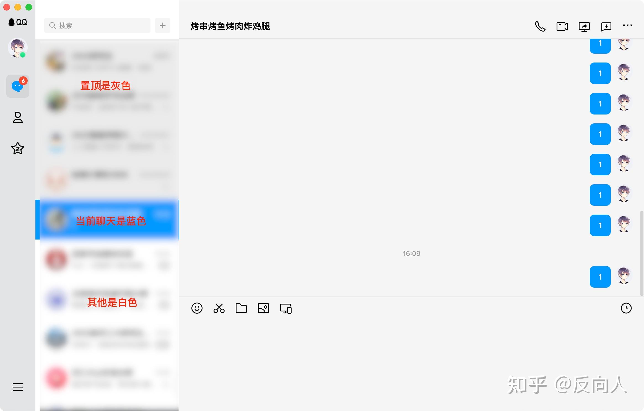This screenshot has width=644, height=411.
Task: Open the emoji picker
Action: (x=197, y=308)
